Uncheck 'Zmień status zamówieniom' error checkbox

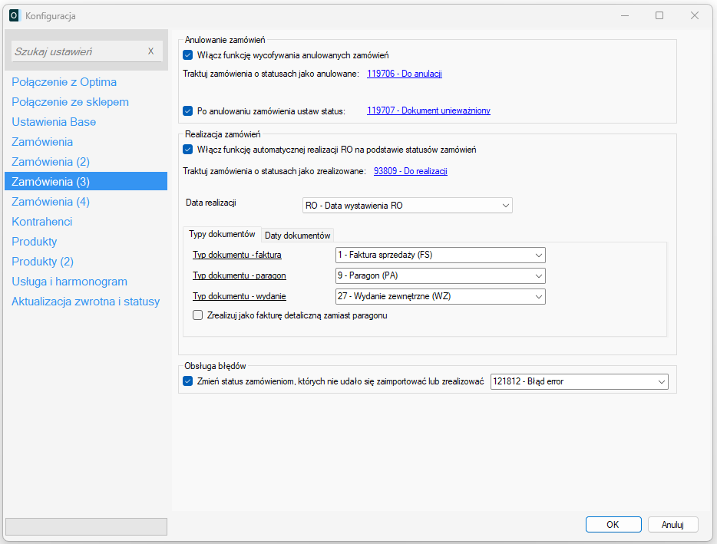(x=188, y=381)
